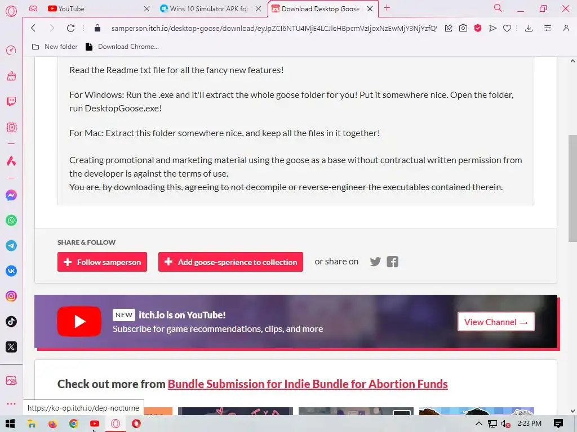Search tabs with magnifier icon
This screenshot has width=577, height=432.
pos(498,8)
